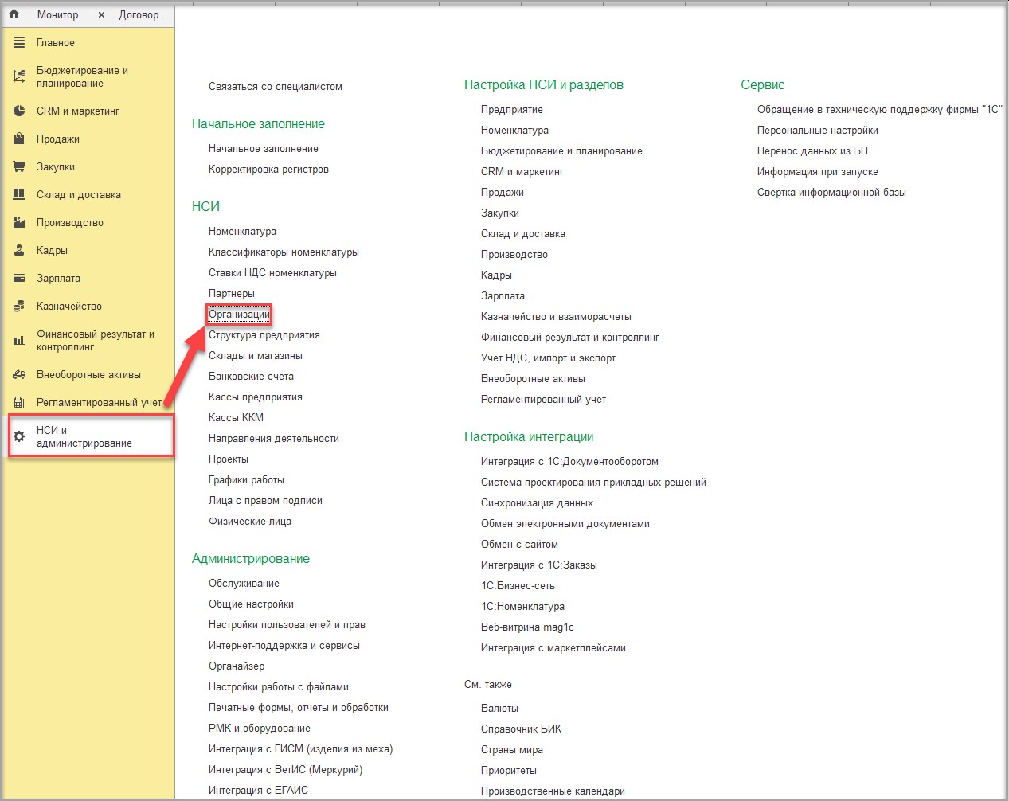Click Внеоборотные активы car icon

(x=19, y=374)
